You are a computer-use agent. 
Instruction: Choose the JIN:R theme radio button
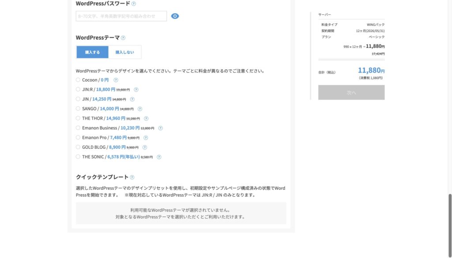click(78, 89)
